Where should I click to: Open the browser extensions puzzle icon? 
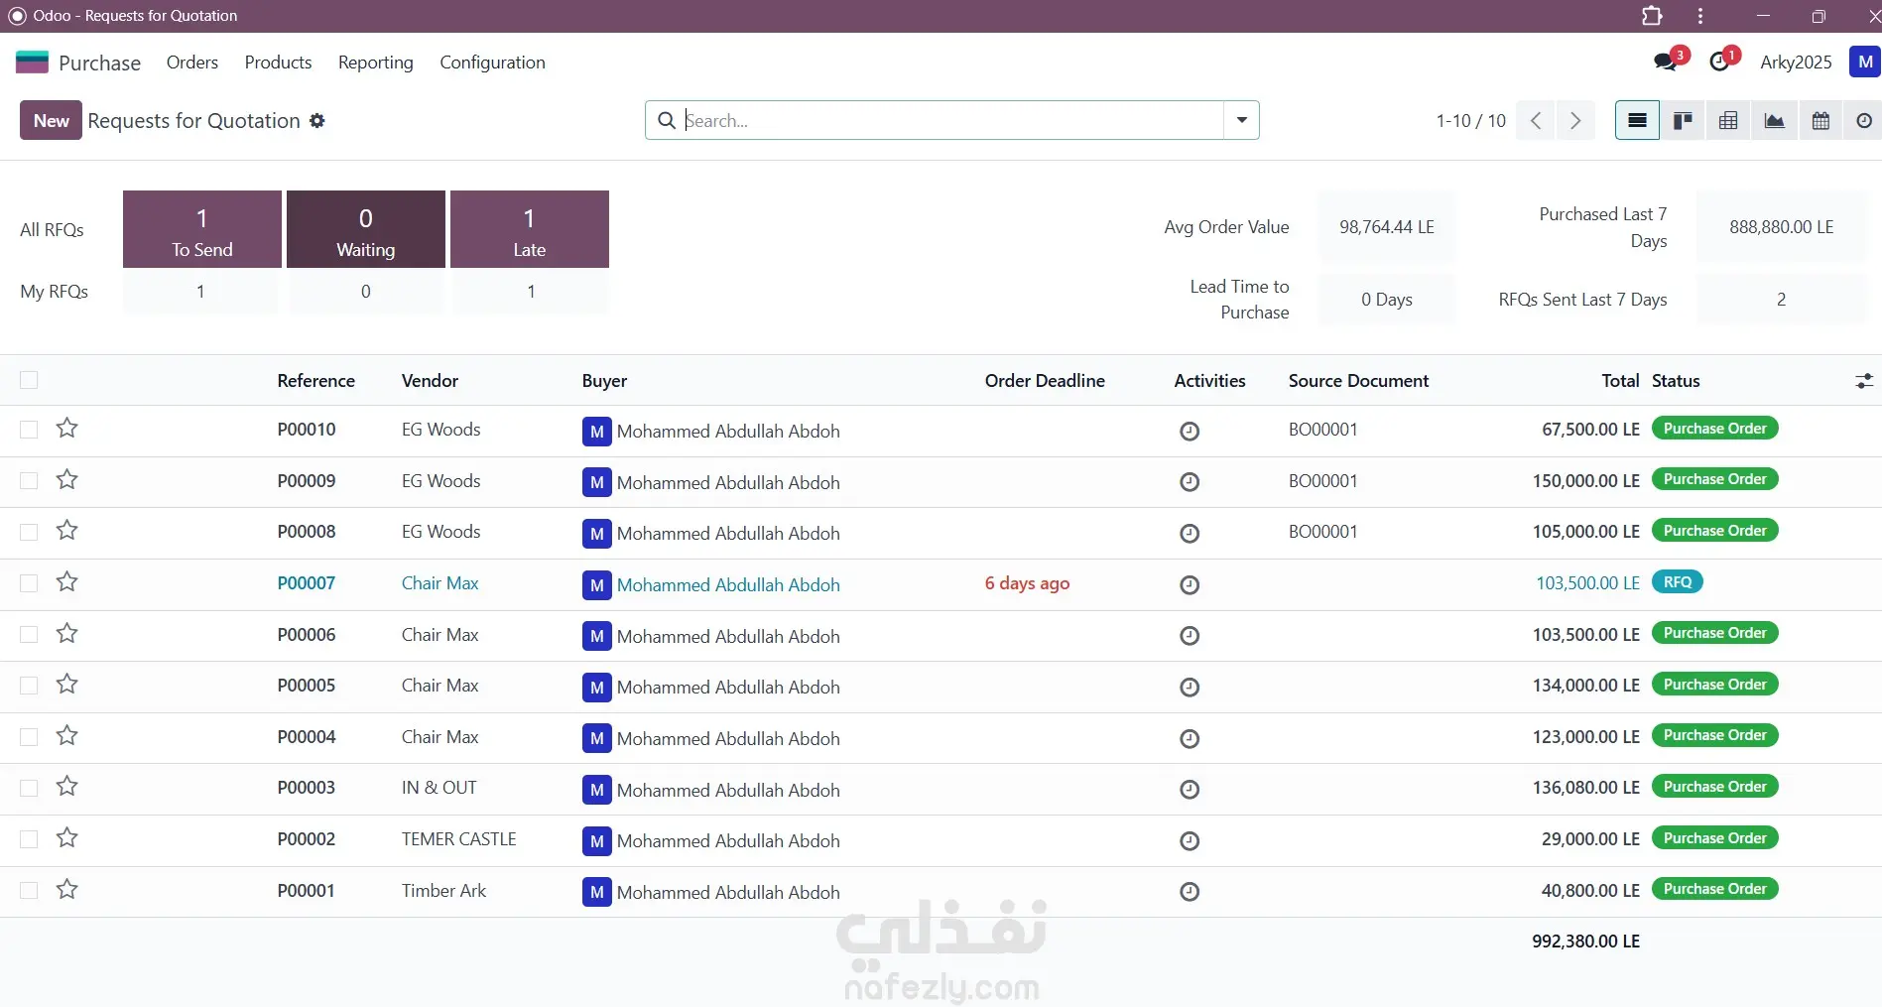1652,16
